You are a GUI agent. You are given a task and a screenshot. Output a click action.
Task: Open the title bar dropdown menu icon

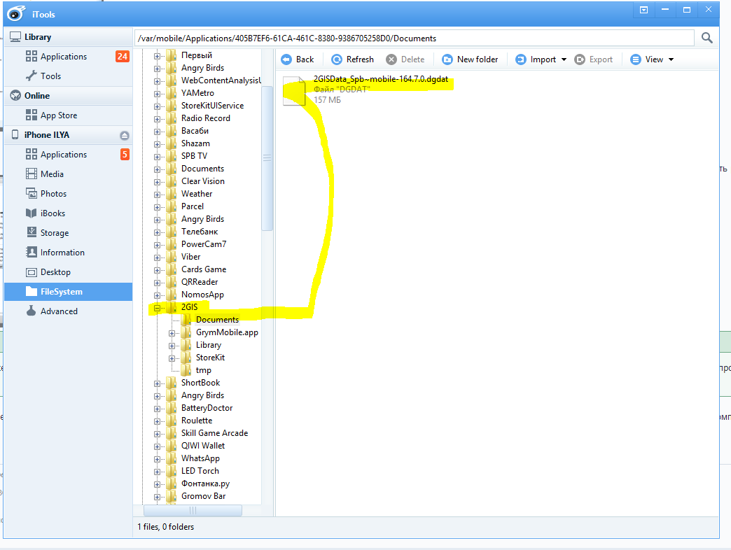coord(643,10)
